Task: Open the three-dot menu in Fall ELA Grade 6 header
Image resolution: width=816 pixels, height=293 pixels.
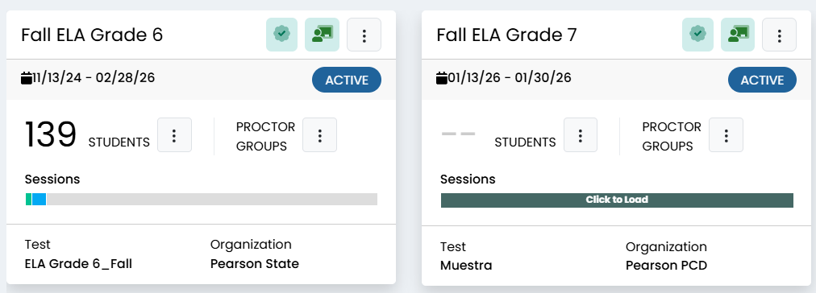Action: 364,35
